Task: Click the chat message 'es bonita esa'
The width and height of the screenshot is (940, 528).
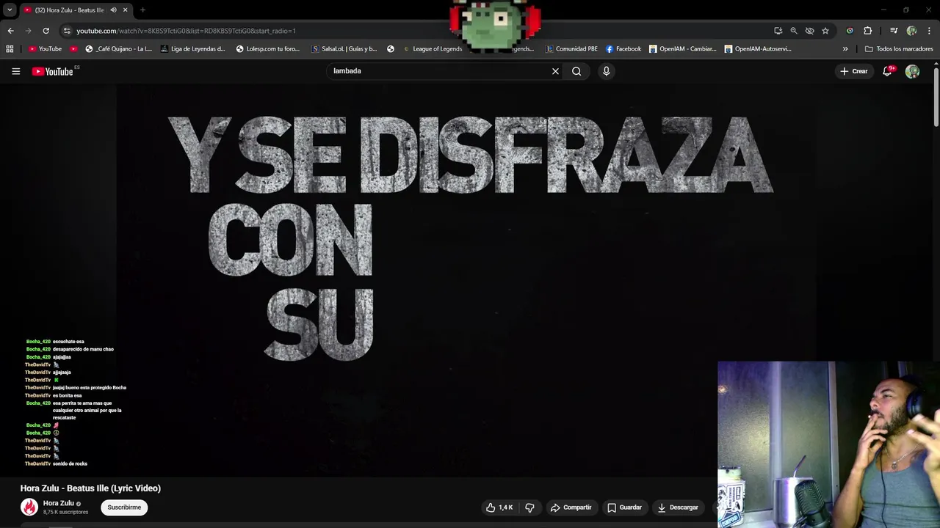Action: tap(68, 395)
